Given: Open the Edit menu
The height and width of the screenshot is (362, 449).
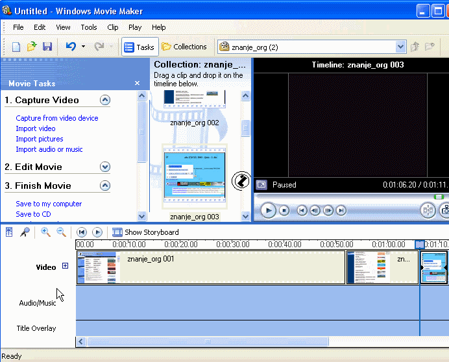Looking at the screenshot, I should pyautogui.click(x=40, y=27).
